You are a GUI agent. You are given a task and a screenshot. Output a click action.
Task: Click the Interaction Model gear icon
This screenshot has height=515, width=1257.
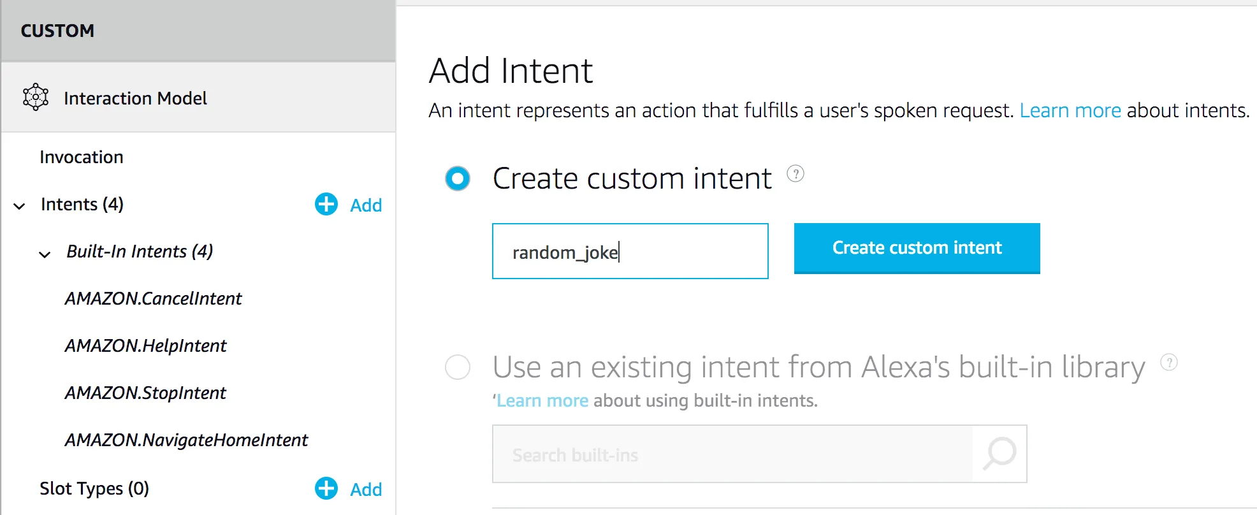[36, 98]
